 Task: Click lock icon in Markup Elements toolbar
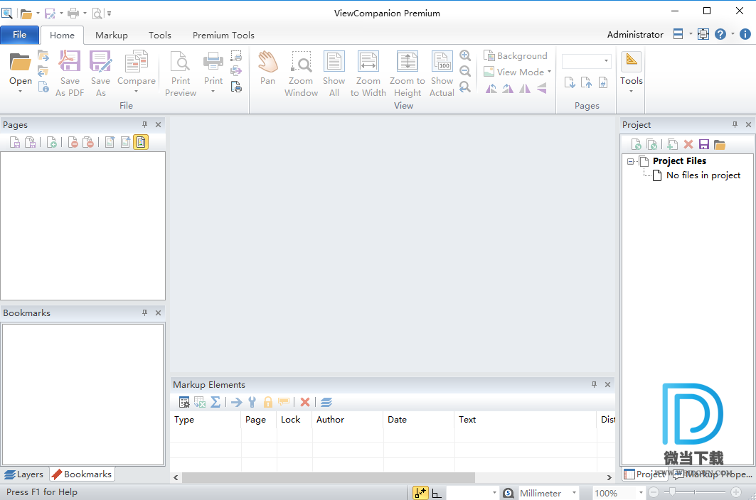(x=268, y=402)
